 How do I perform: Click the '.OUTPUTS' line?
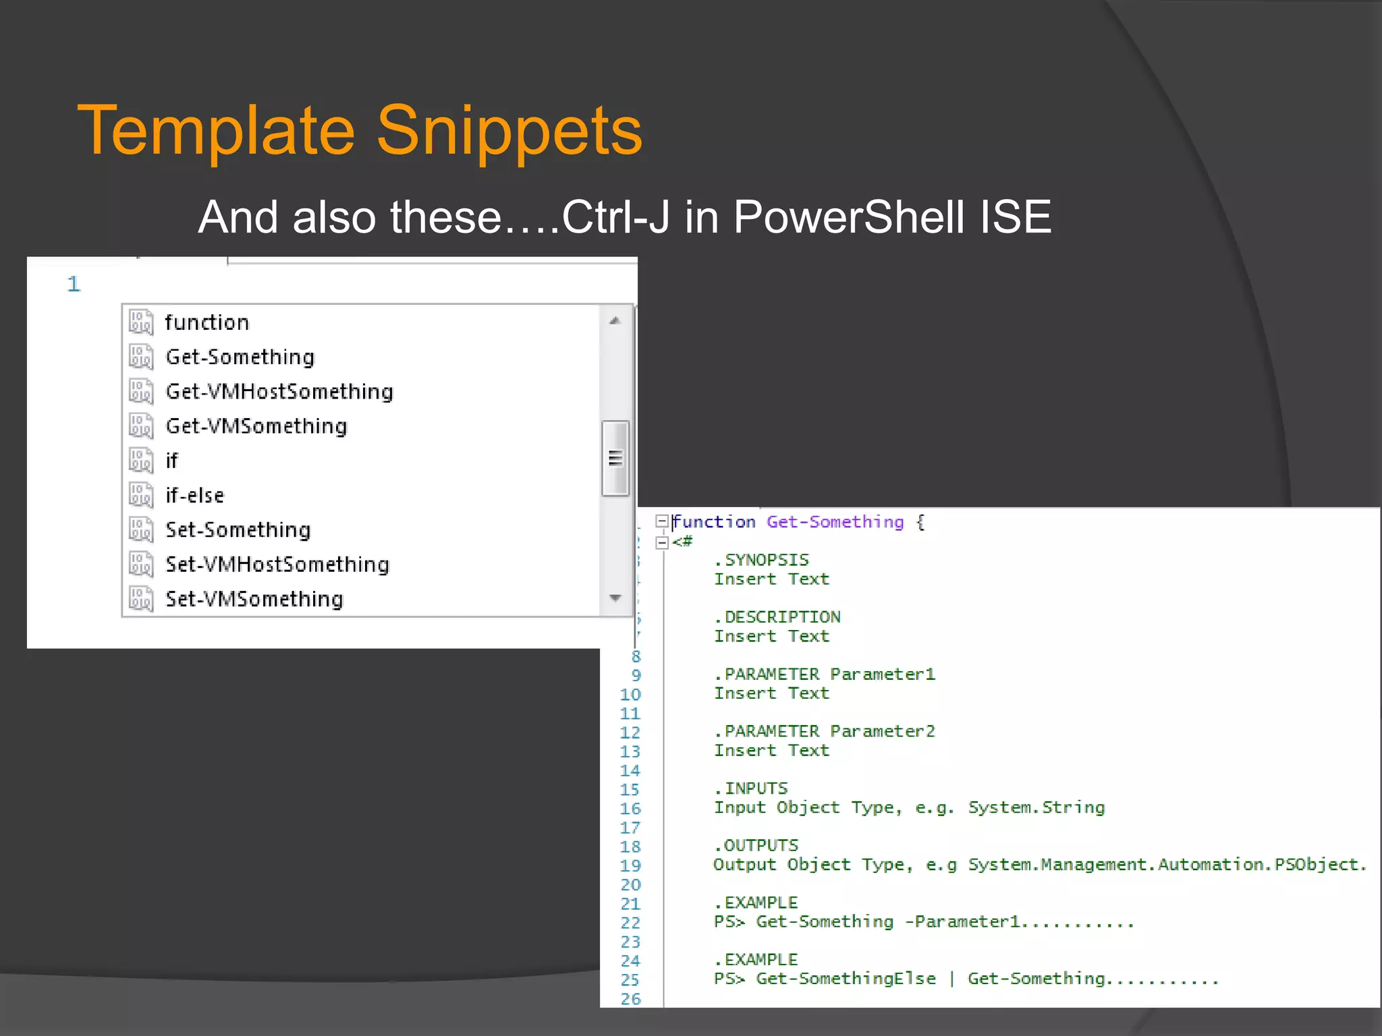click(x=756, y=845)
